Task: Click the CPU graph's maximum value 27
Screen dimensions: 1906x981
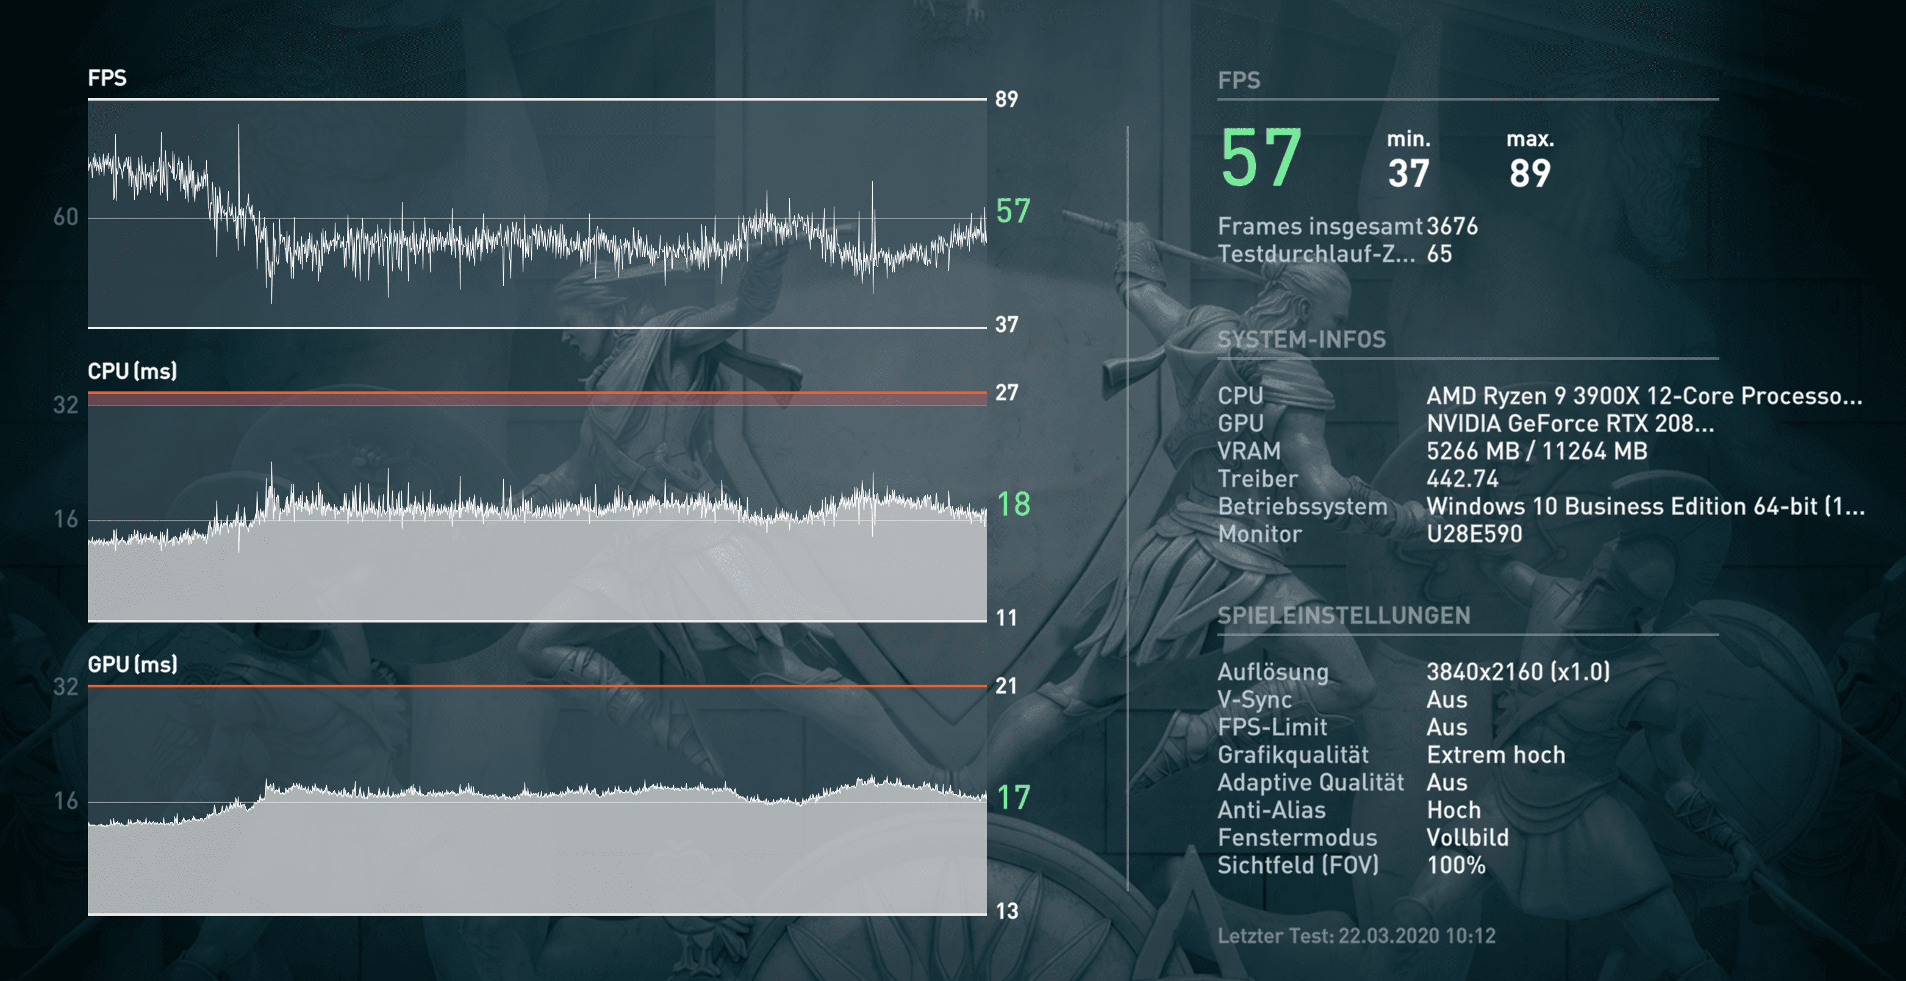Action: pos(1006,392)
